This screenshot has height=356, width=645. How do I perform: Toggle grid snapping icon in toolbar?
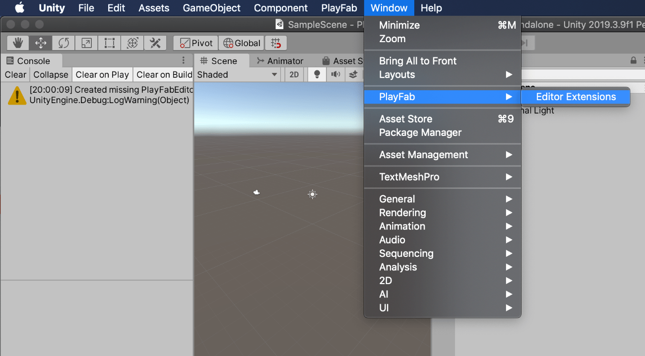click(x=275, y=43)
